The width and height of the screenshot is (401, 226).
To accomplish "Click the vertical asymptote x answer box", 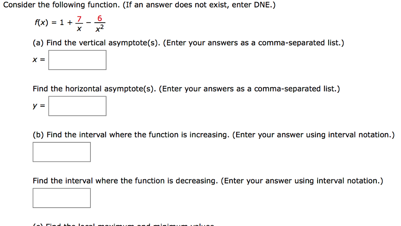I will point(77,60).
